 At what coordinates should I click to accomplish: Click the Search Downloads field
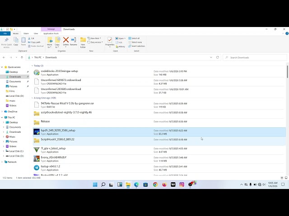click(255, 58)
